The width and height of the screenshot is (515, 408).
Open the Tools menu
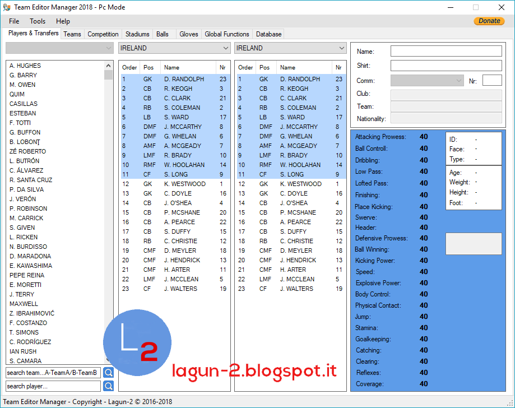coord(38,21)
